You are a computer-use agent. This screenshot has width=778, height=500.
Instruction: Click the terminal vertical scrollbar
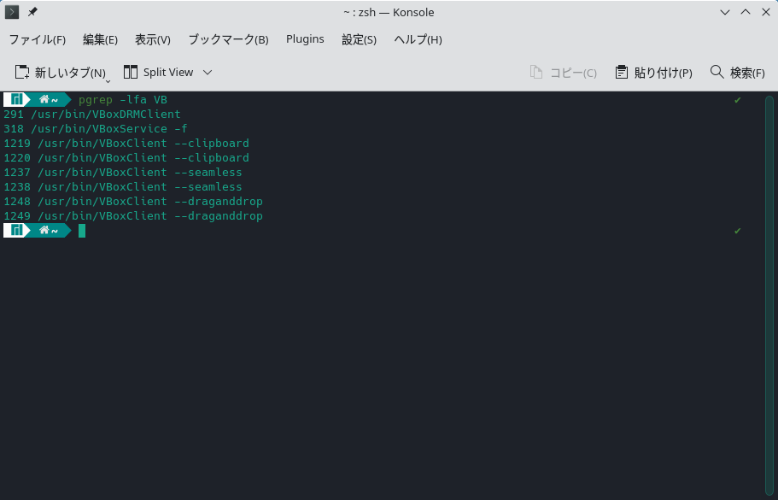[769, 296]
